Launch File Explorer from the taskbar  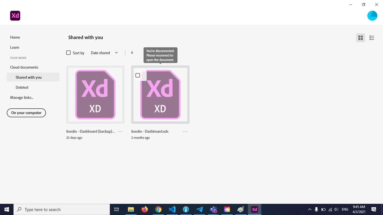coord(131,209)
